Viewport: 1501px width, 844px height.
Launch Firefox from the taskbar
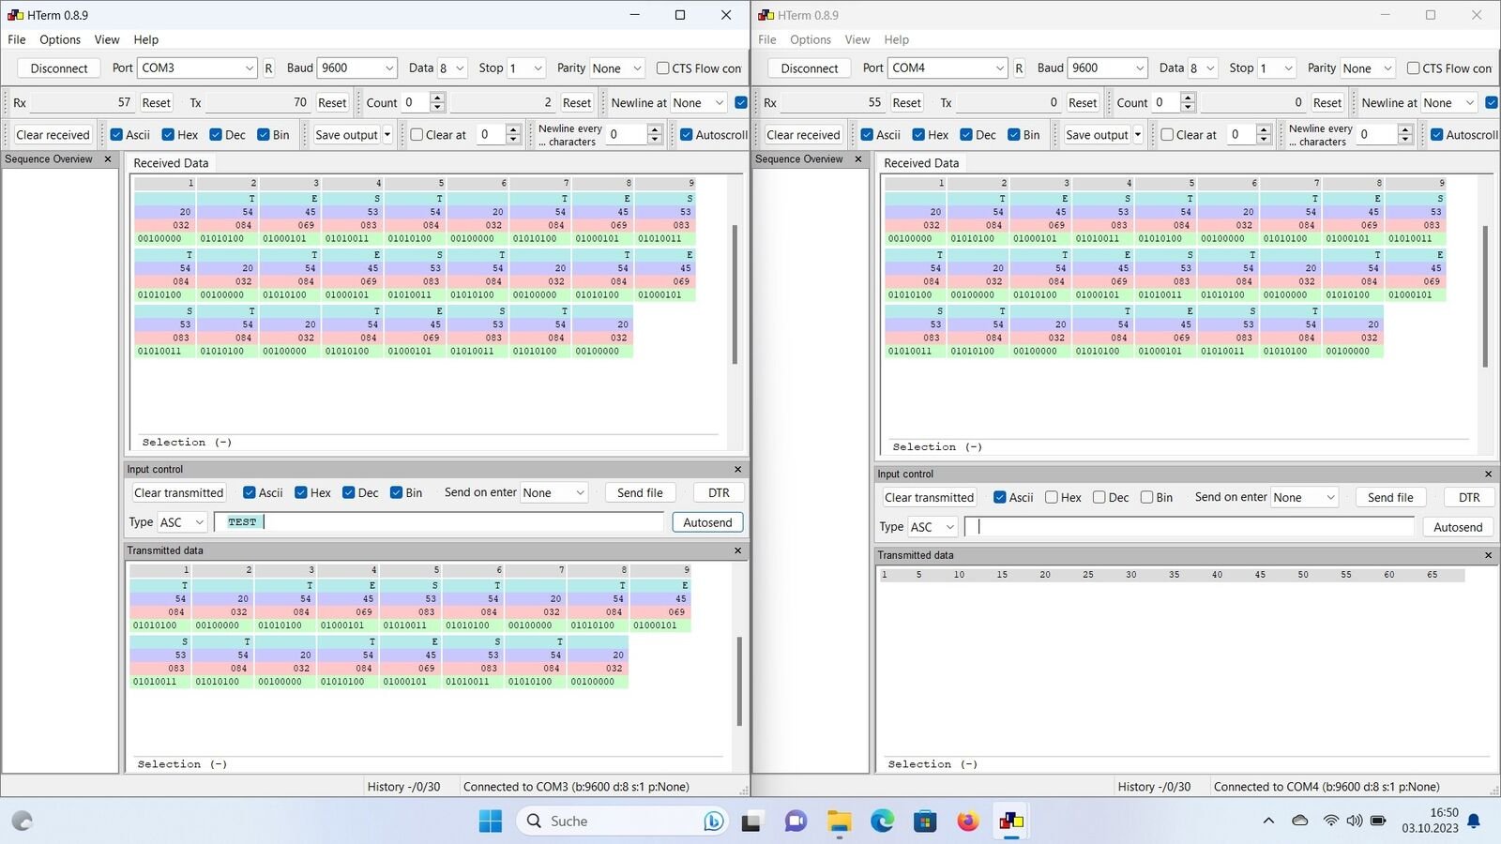(967, 821)
